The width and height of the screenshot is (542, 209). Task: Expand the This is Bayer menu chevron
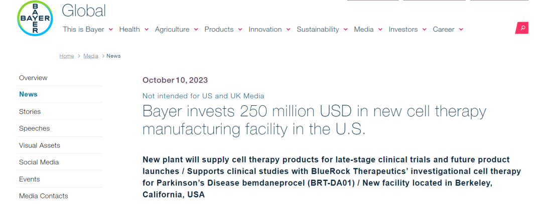[110, 30]
